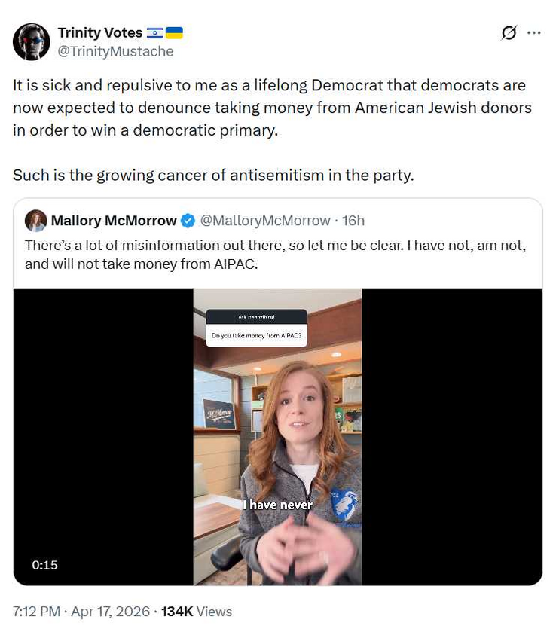Image resolution: width=556 pixels, height=632 pixels.
Task: Click the 0:15 video duration label
Action: [x=45, y=564]
